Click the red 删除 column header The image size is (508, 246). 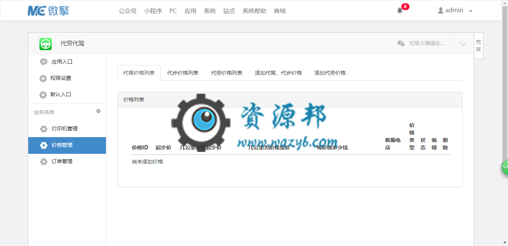pos(445,144)
